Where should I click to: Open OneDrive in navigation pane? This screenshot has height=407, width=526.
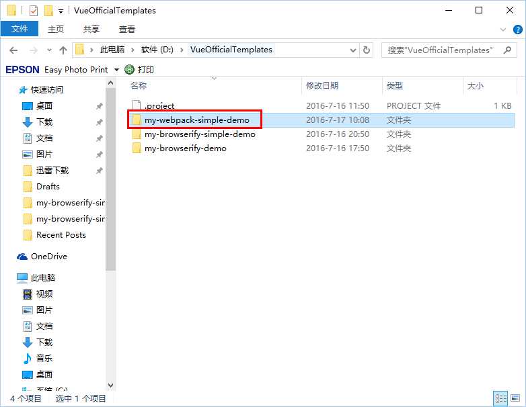pos(49,257)
